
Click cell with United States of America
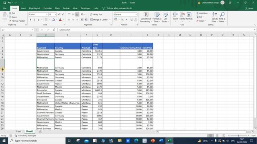[67, 103]
